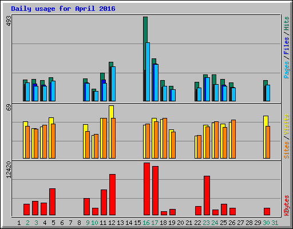
Task: Click day label '26' on x-axis
Action: click(232, 223)
